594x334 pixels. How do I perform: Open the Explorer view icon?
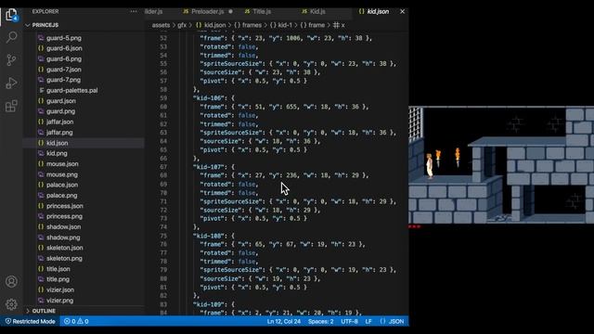click(x=11, y=15)
